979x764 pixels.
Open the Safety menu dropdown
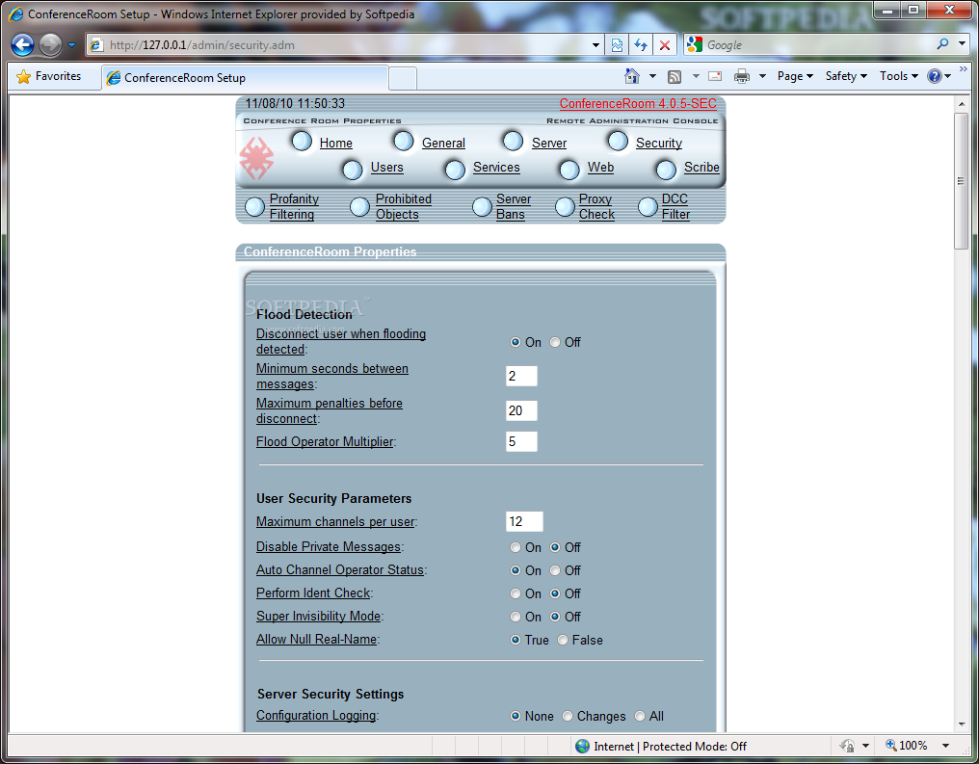click(846, 76)
